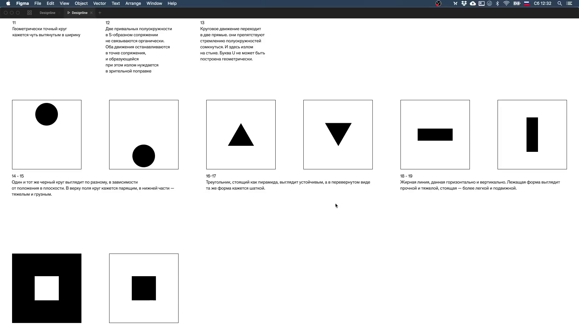This screenshot has width=579, height=326.
Task: Click the 16-17 triangle caption text
Action: point(288,185)
